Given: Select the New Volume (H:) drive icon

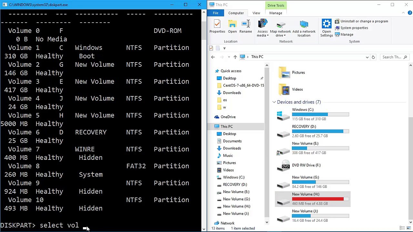Looking at the screenshot, I should [x=283, y=201].
